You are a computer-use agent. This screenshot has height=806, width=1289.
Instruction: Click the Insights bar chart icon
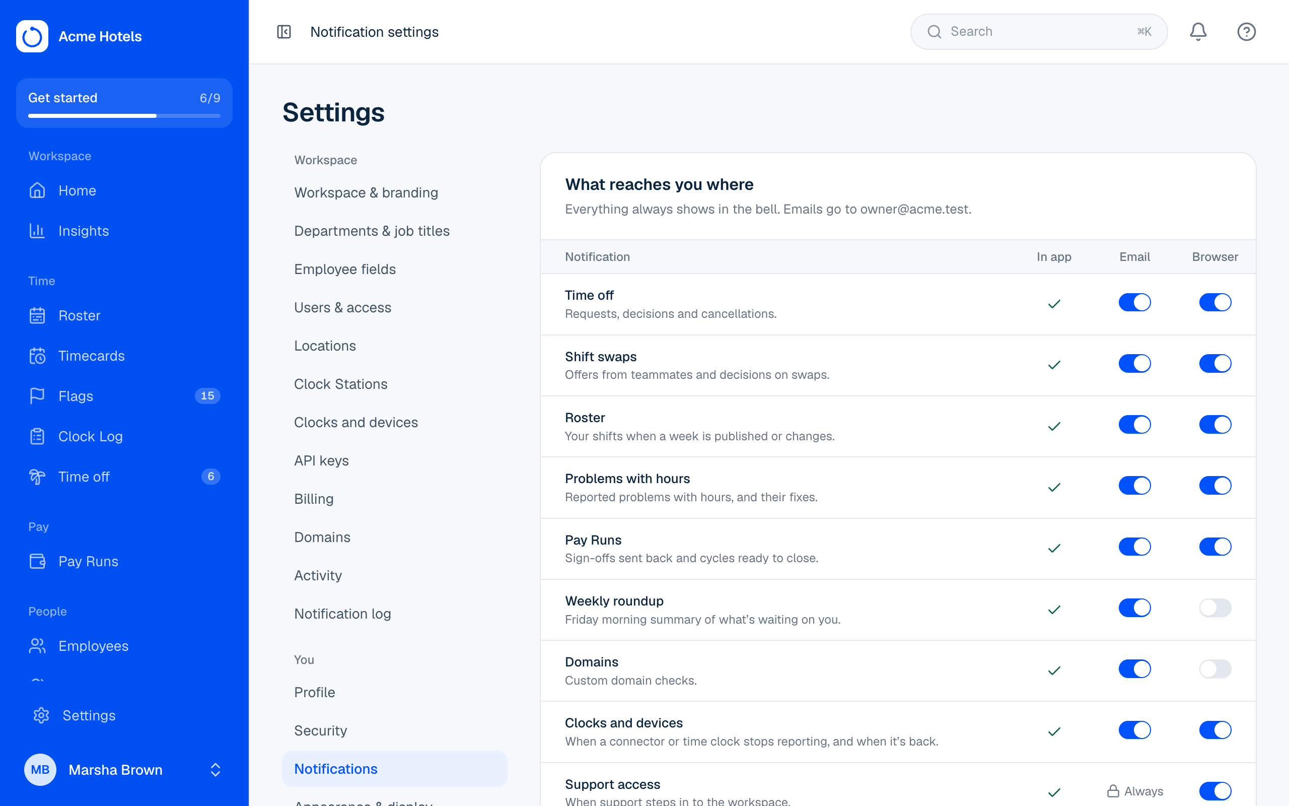tap(37, 231)
